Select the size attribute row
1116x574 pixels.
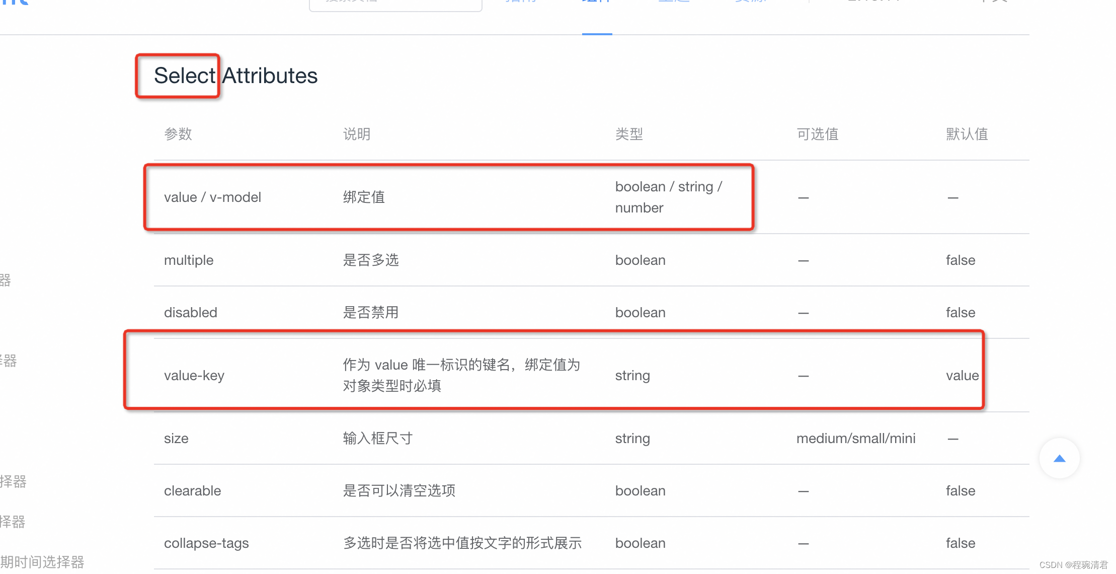coord(176,438)
